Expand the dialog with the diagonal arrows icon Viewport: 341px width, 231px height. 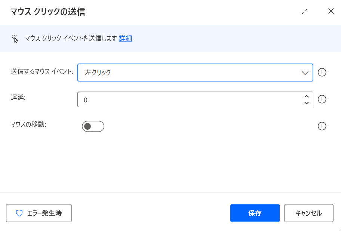click(304, 12)
